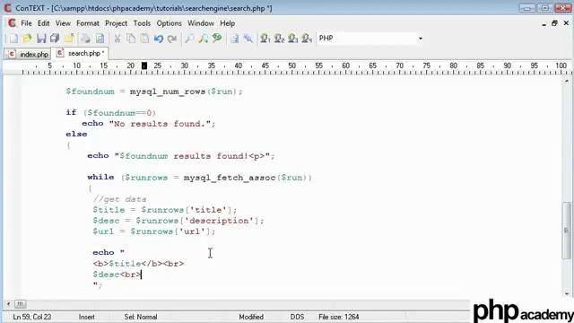Place cursor in '$foundnum = mysql_num_rows($run);' line
Image resolution: width=574 pixels, height=323 pixels.
pyautogui.click(x=154, y=92)
